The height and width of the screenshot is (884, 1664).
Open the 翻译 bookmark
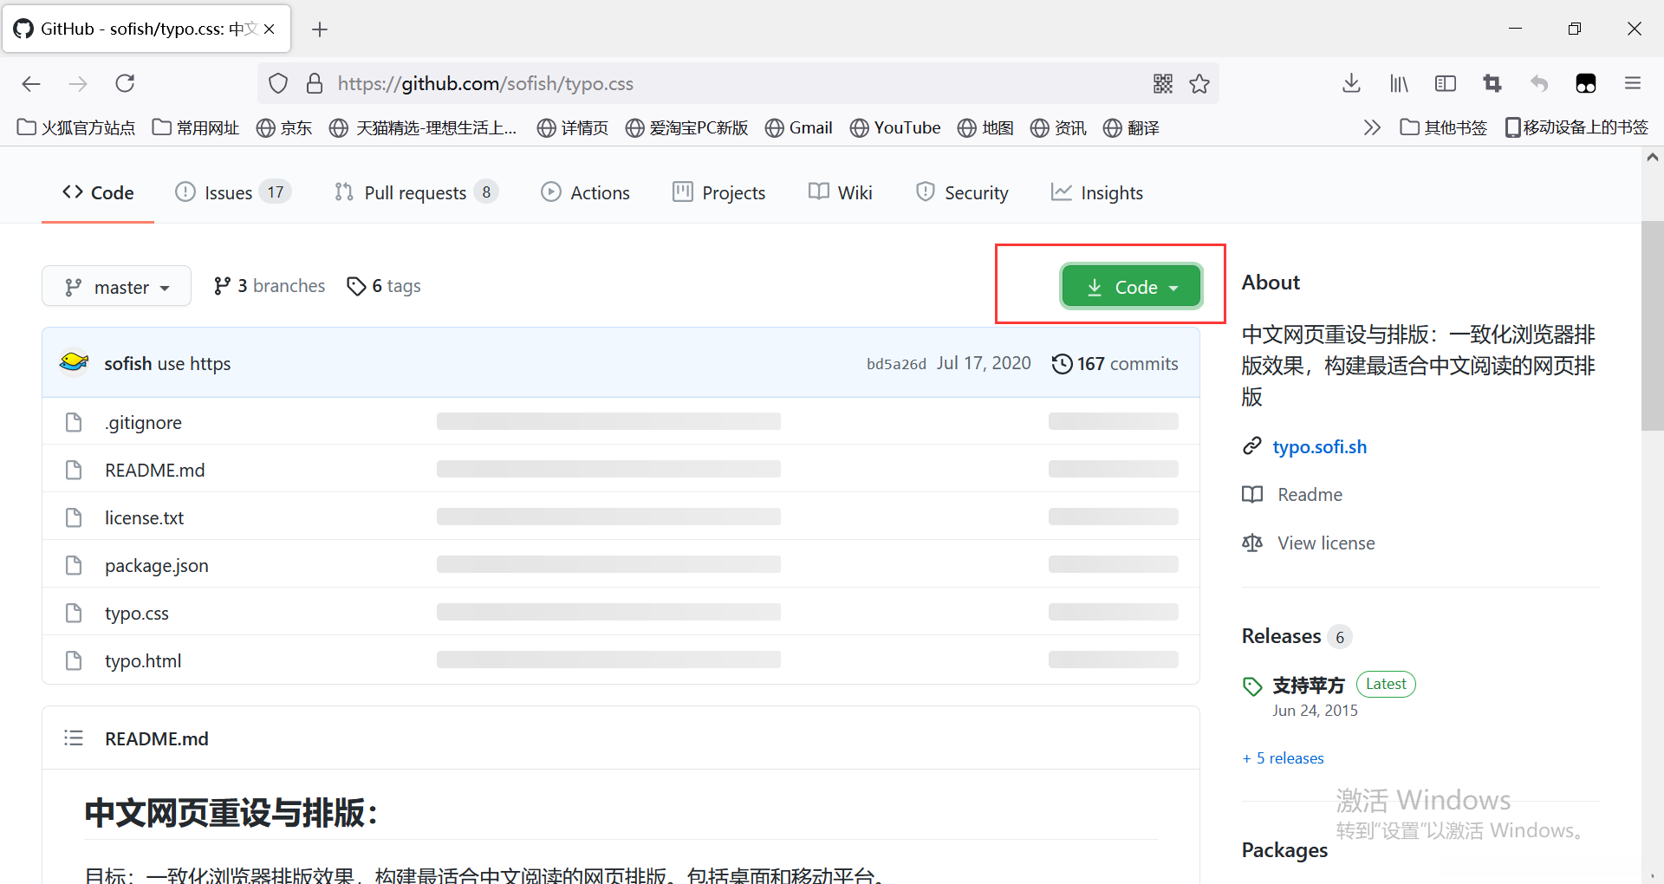click(x=1131, y=128)
